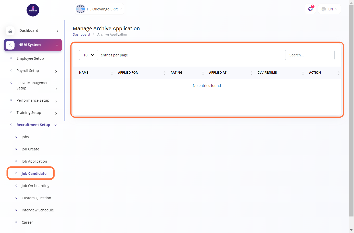Sort by Rating column
The width and height of the screenshot is (354, 233).
click(176, 73)
